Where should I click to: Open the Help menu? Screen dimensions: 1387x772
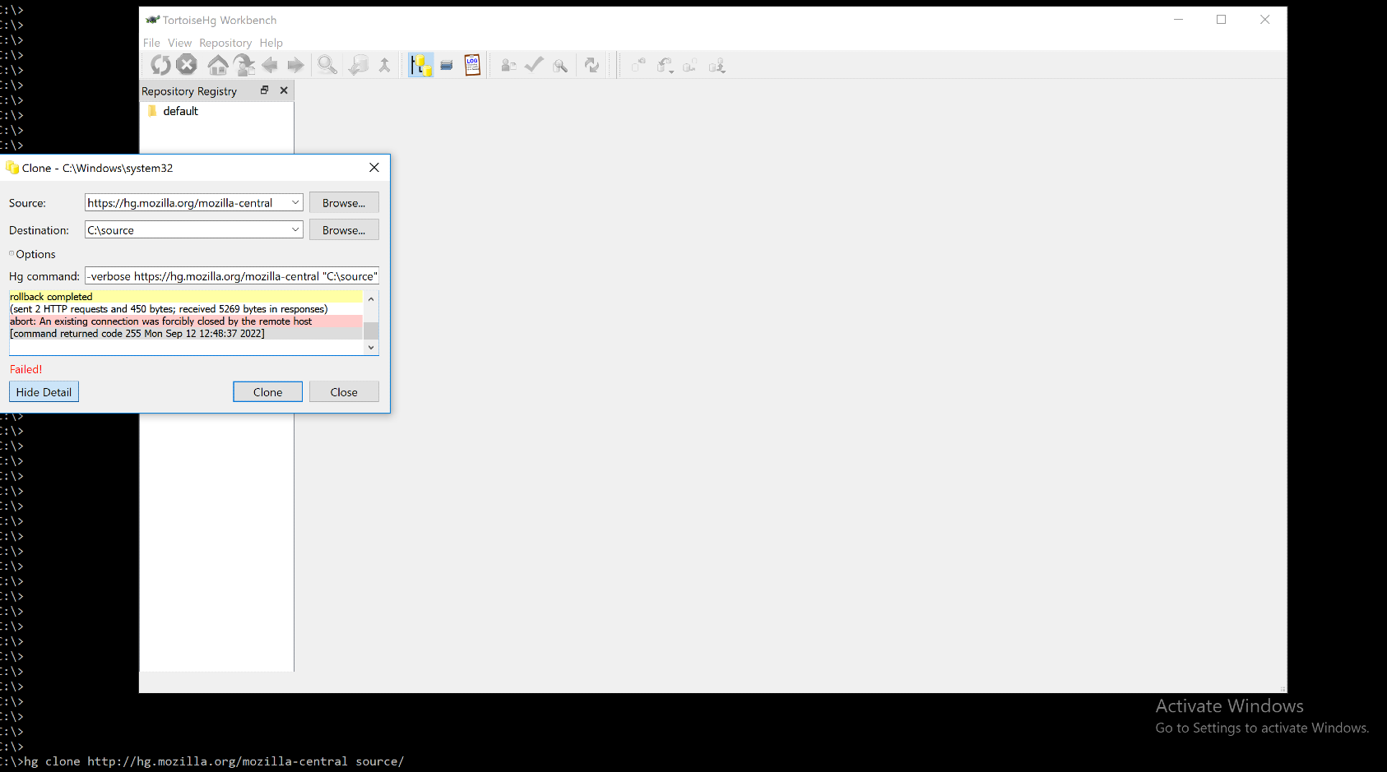click(x=271, y=43)
